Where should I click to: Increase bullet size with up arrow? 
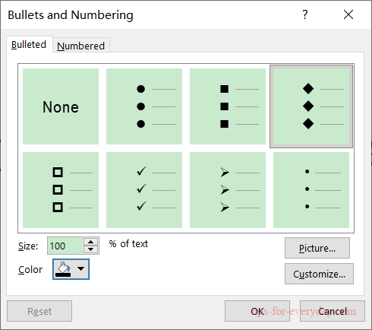coord(91,242)
